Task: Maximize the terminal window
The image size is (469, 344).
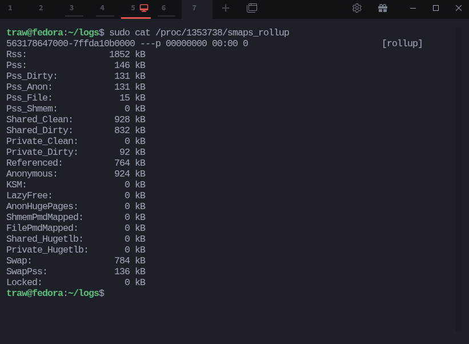Action: pyautogui.click(x=436, y=8)
